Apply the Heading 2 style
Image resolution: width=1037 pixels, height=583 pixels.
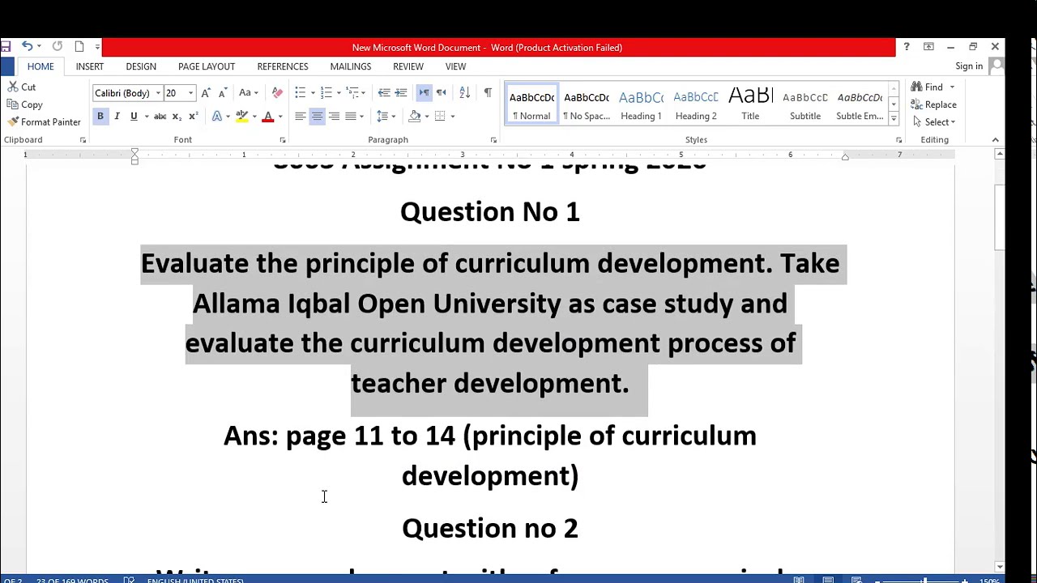(x=696, y=104)
